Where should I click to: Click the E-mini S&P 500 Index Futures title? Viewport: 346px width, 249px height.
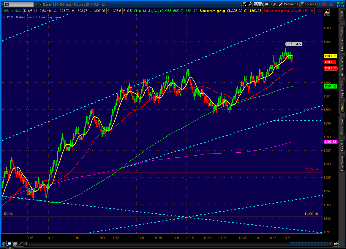74,4
